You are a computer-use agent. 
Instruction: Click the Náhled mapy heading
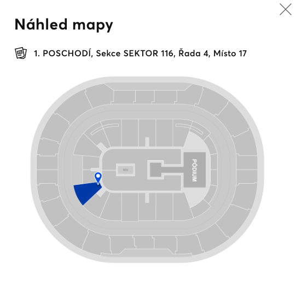[x=64, y=25]
